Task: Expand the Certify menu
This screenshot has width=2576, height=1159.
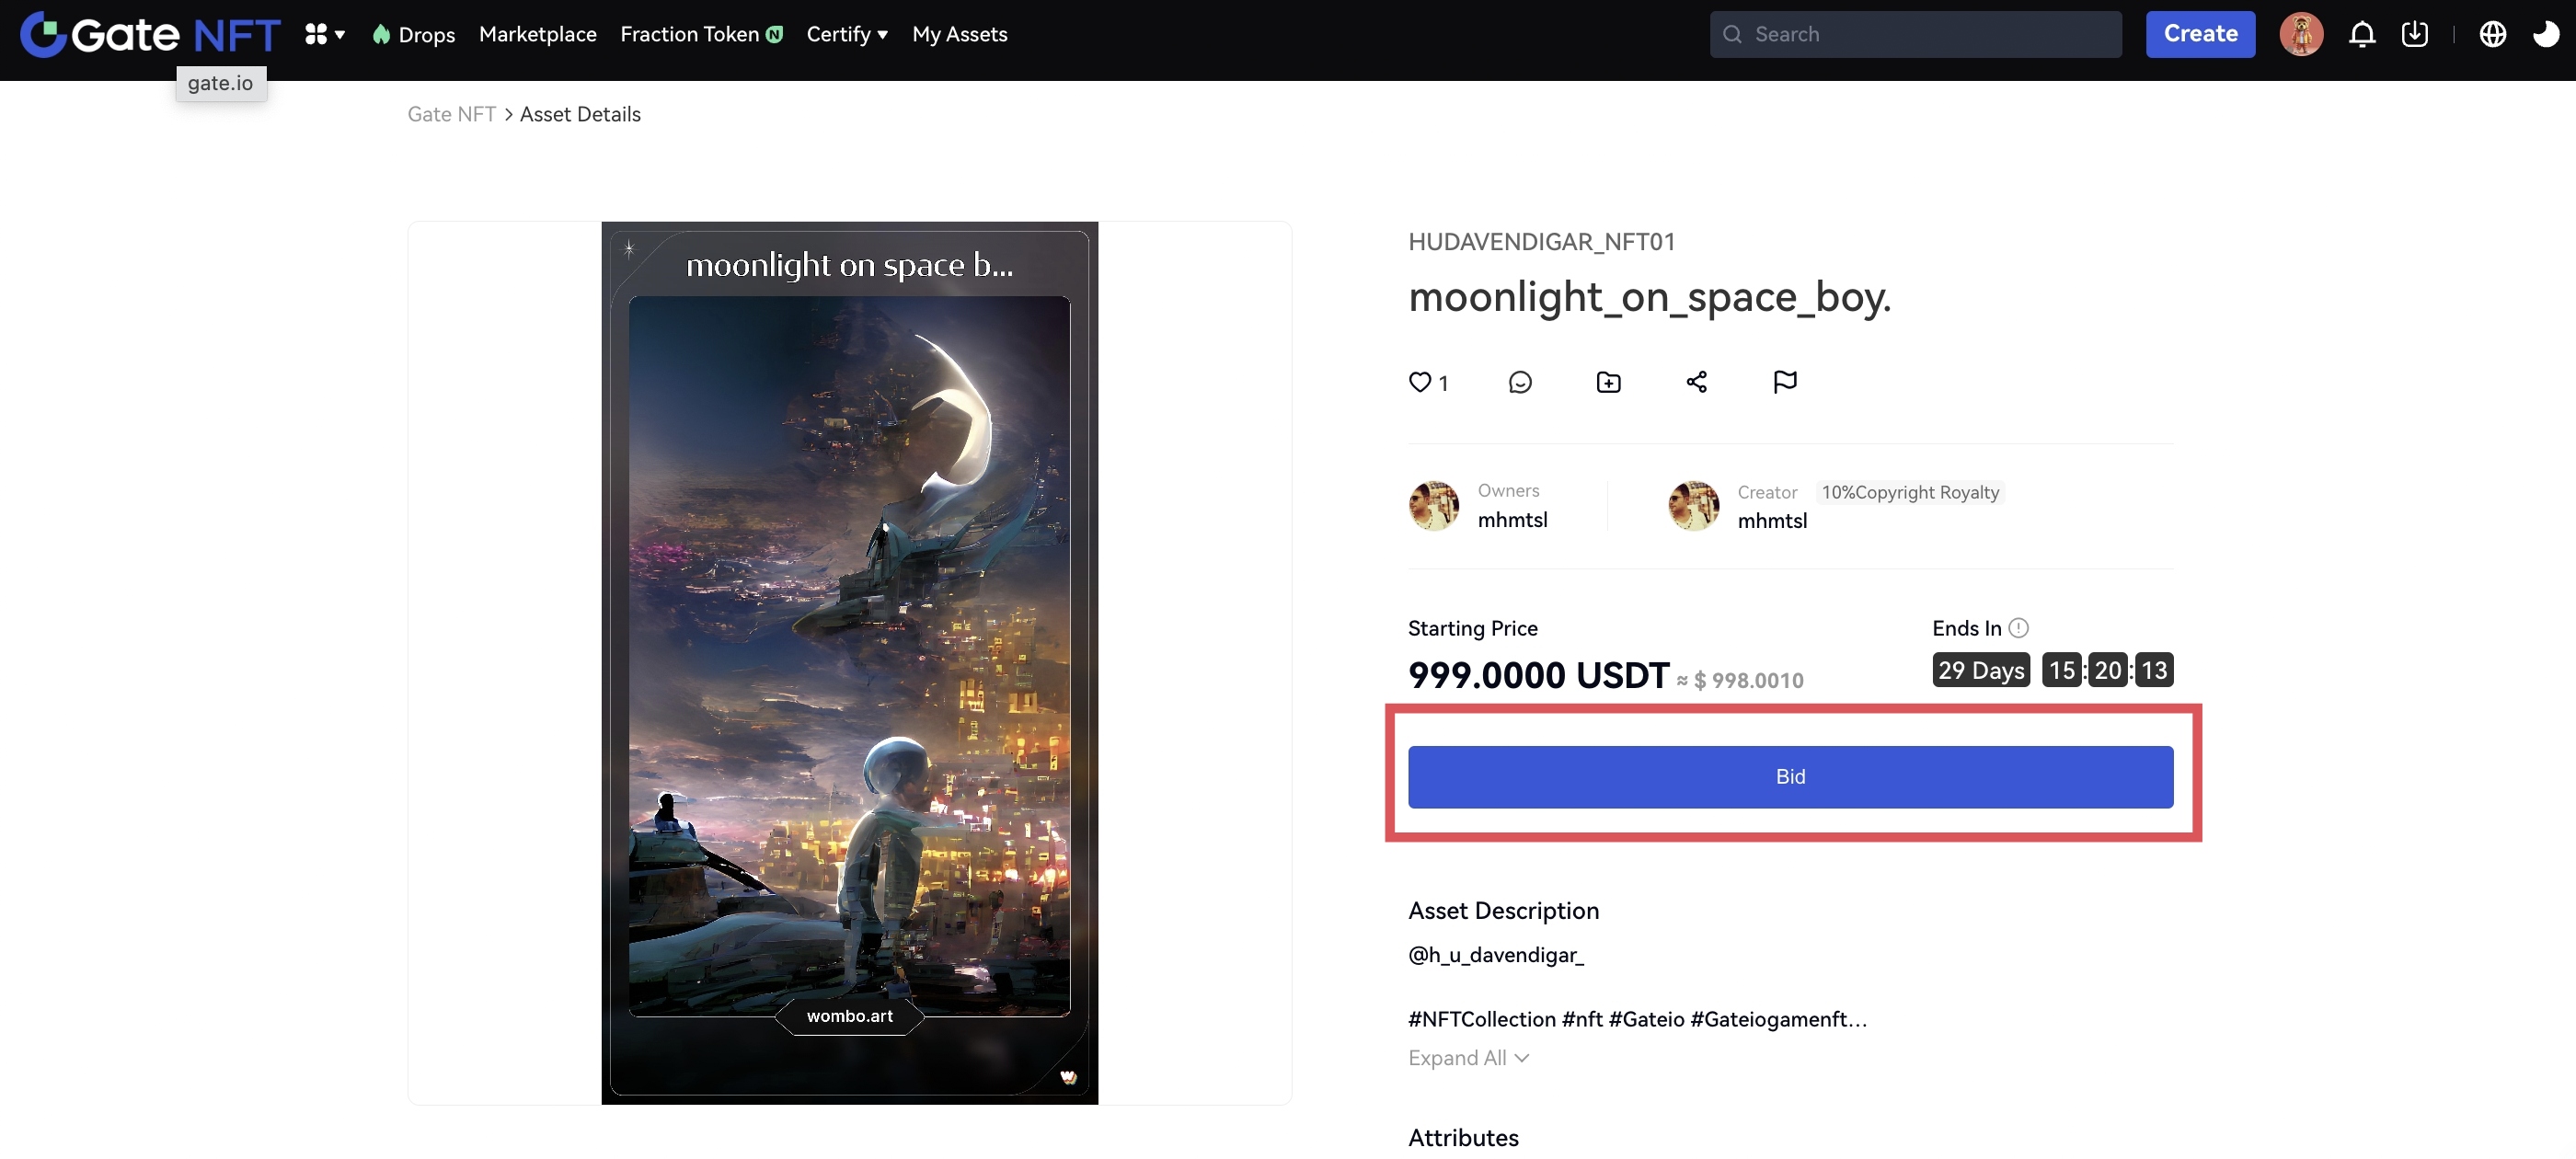Action: click(x=846, y=34)
